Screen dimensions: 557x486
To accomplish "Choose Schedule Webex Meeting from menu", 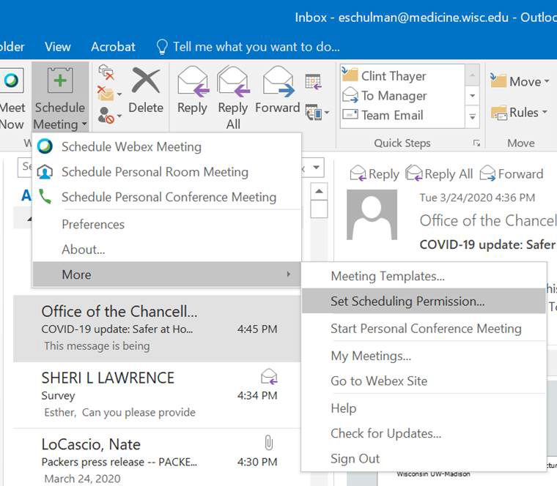I will [x=131, y=146].
